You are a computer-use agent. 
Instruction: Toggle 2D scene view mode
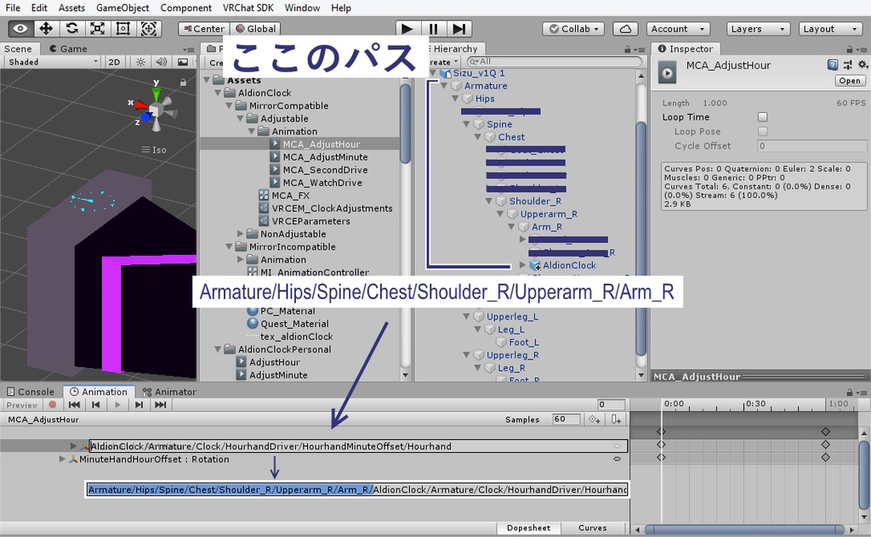114,61
